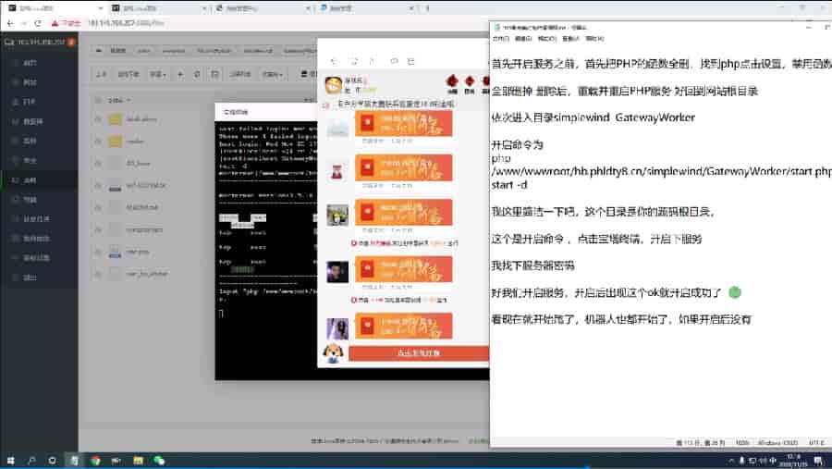Click the orange button at the popup bottom
Image resolution: width=832 pixels, height=469 pixels.
coord(418,352)
